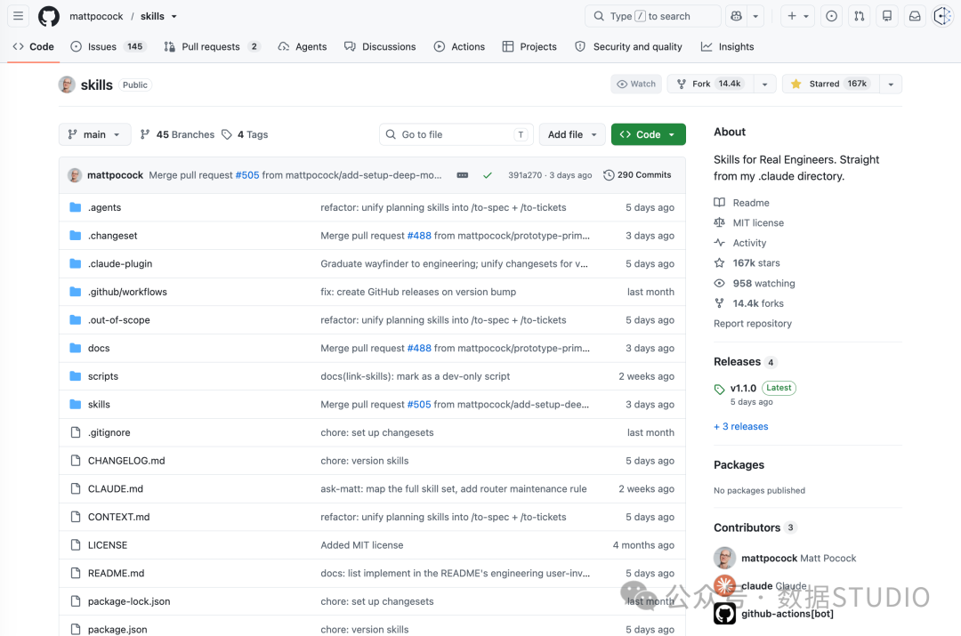
Task: Open the github-actions[bot] contributor avatar
Action: 724,614
